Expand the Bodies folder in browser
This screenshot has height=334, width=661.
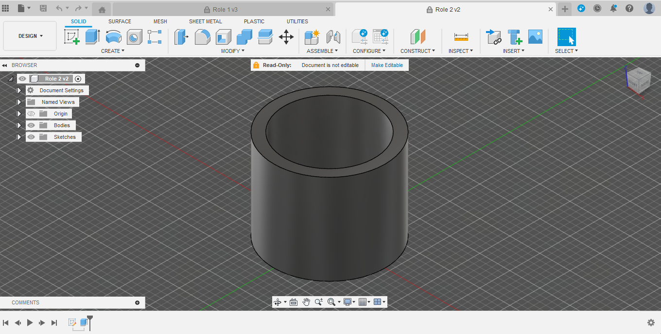click(x=18, y=125)
